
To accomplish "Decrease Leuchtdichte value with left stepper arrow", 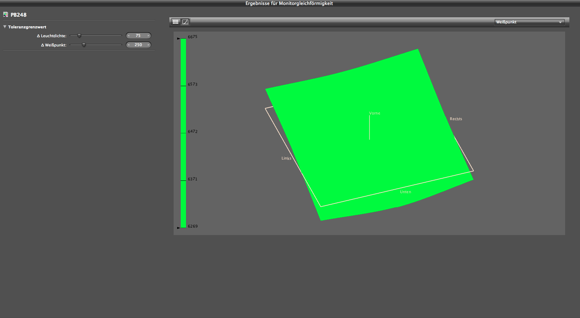I will (129, 36).
